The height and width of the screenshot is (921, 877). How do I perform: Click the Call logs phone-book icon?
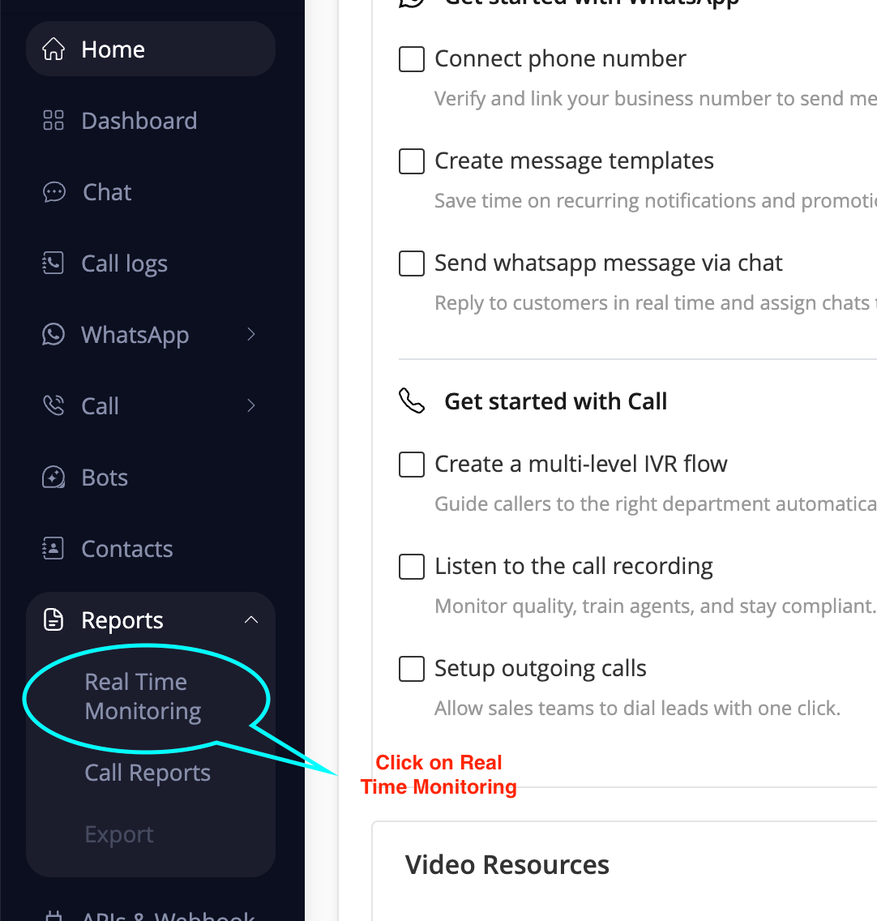(x=53, y=263)
